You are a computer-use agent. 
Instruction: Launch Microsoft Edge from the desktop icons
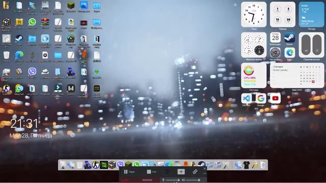coord(19,55)
